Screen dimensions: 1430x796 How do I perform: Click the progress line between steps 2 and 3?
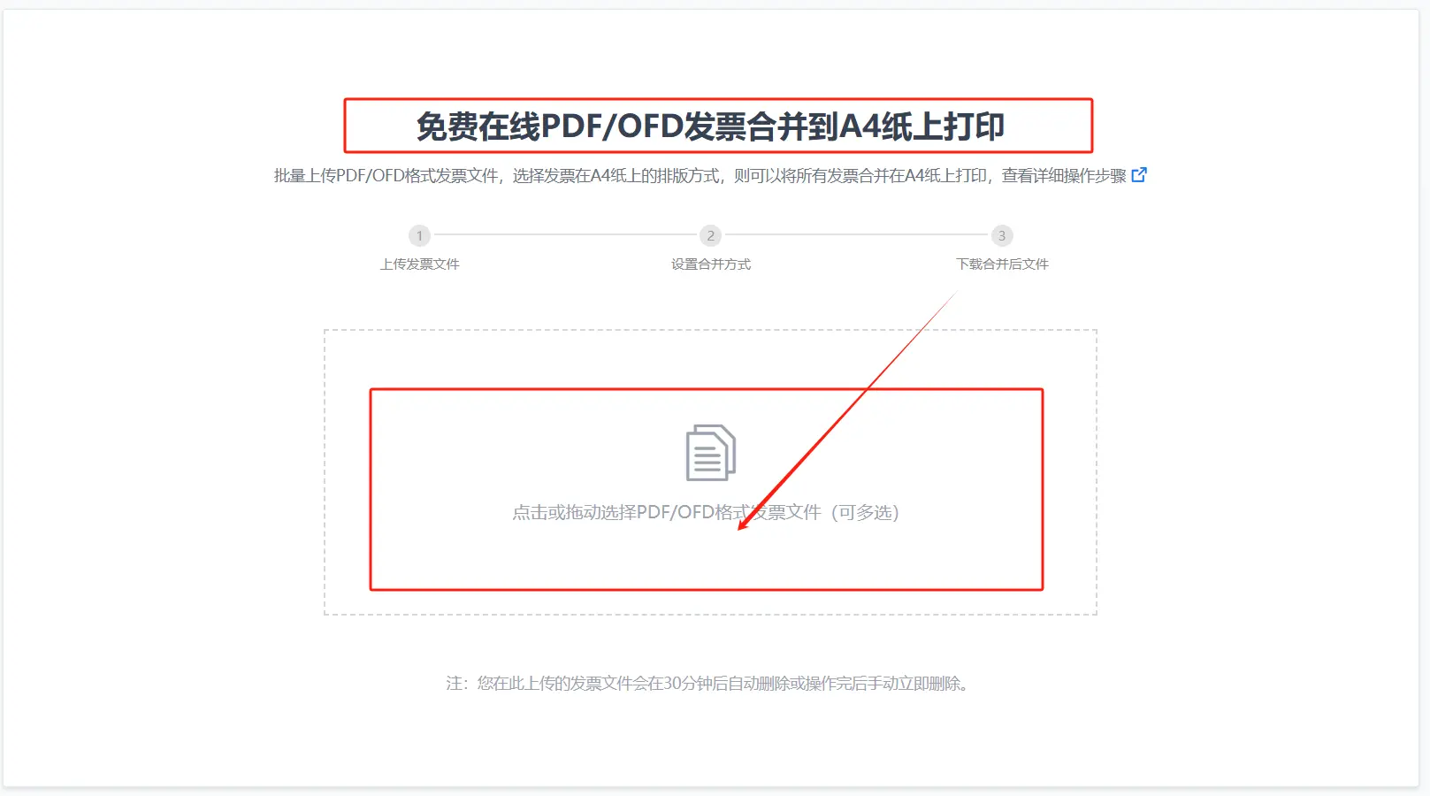click(856, 235)
